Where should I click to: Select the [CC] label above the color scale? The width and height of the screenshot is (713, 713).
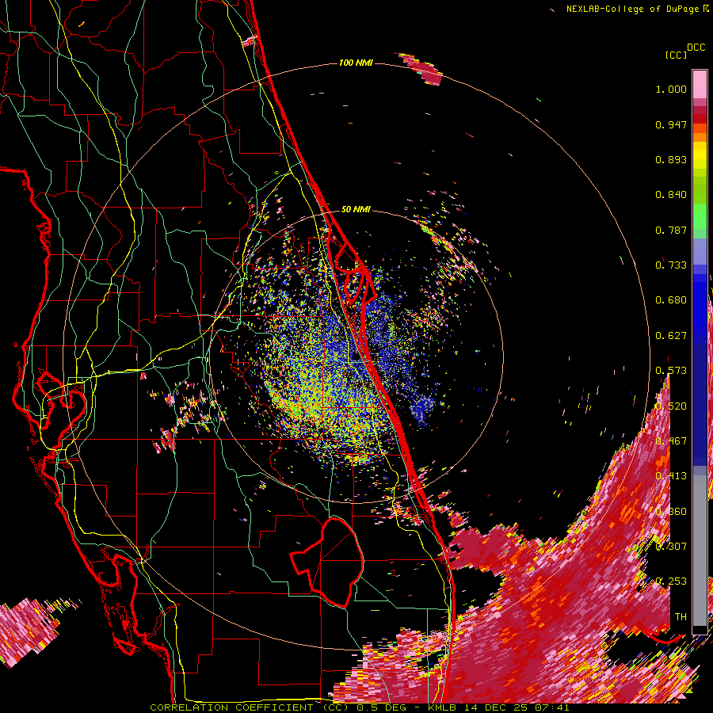676,55
